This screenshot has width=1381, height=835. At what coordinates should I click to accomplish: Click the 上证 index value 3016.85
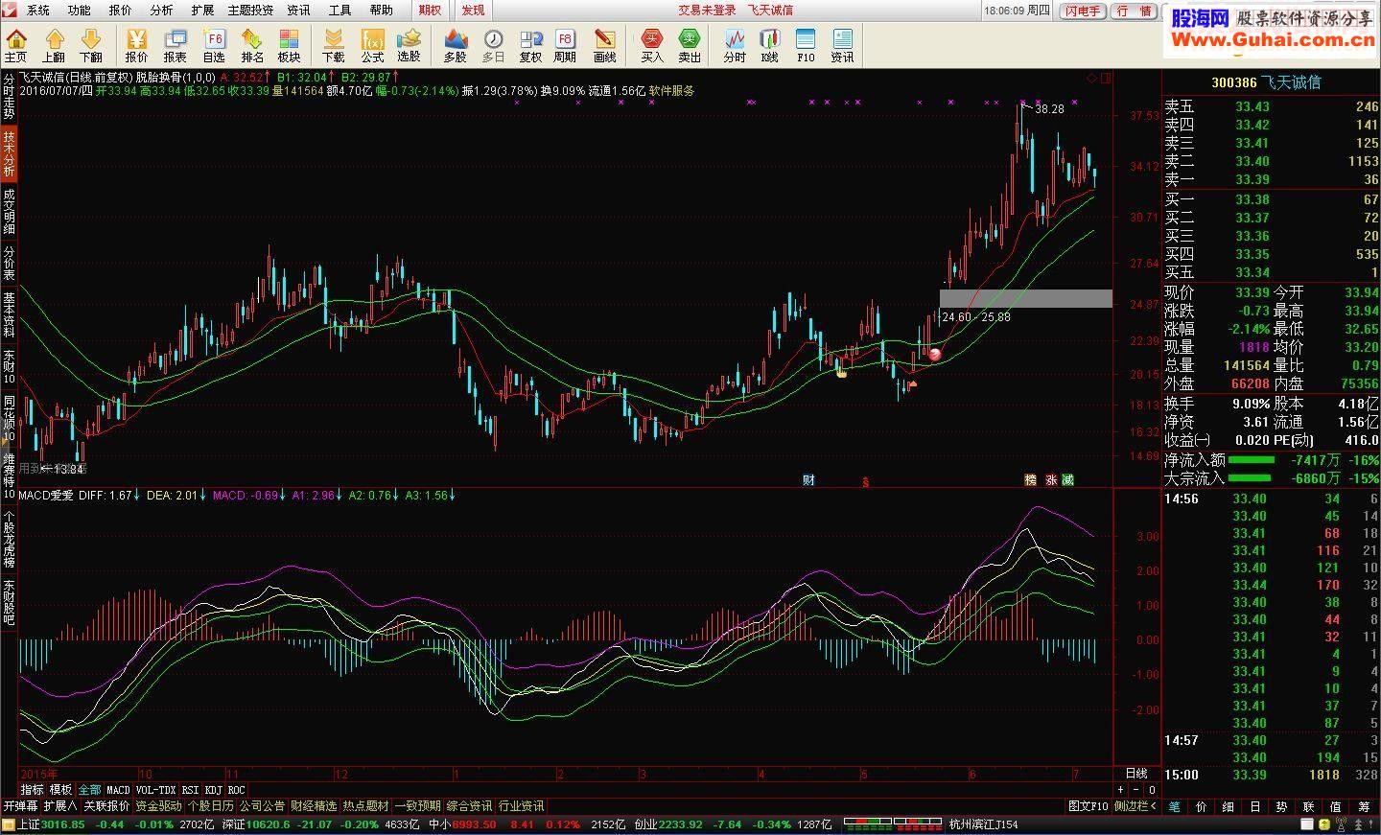63,823
